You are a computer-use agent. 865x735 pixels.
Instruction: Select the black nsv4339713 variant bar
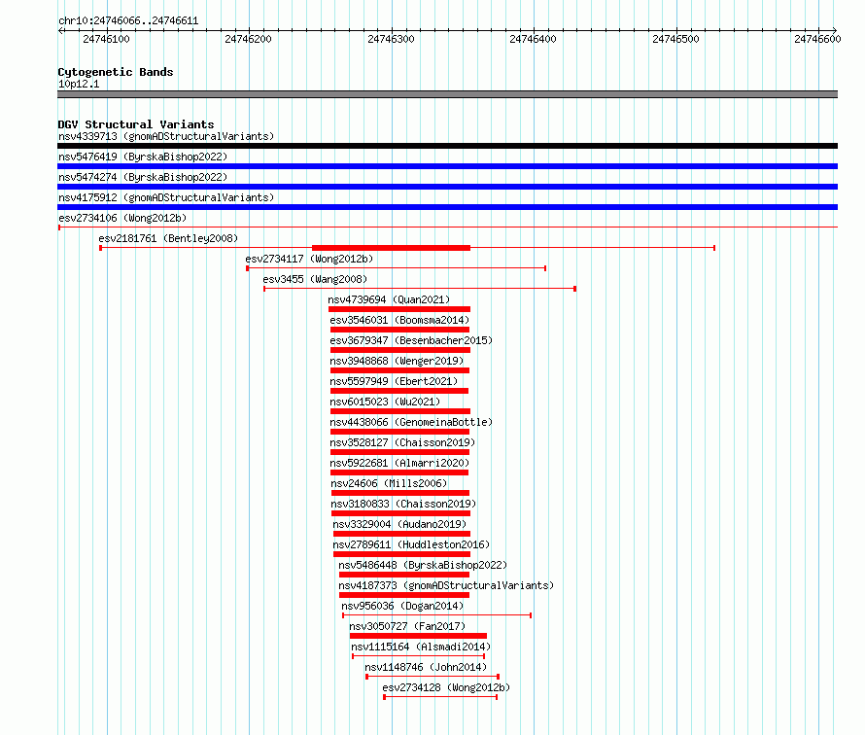pyautogui.click(x=447, y=146)
